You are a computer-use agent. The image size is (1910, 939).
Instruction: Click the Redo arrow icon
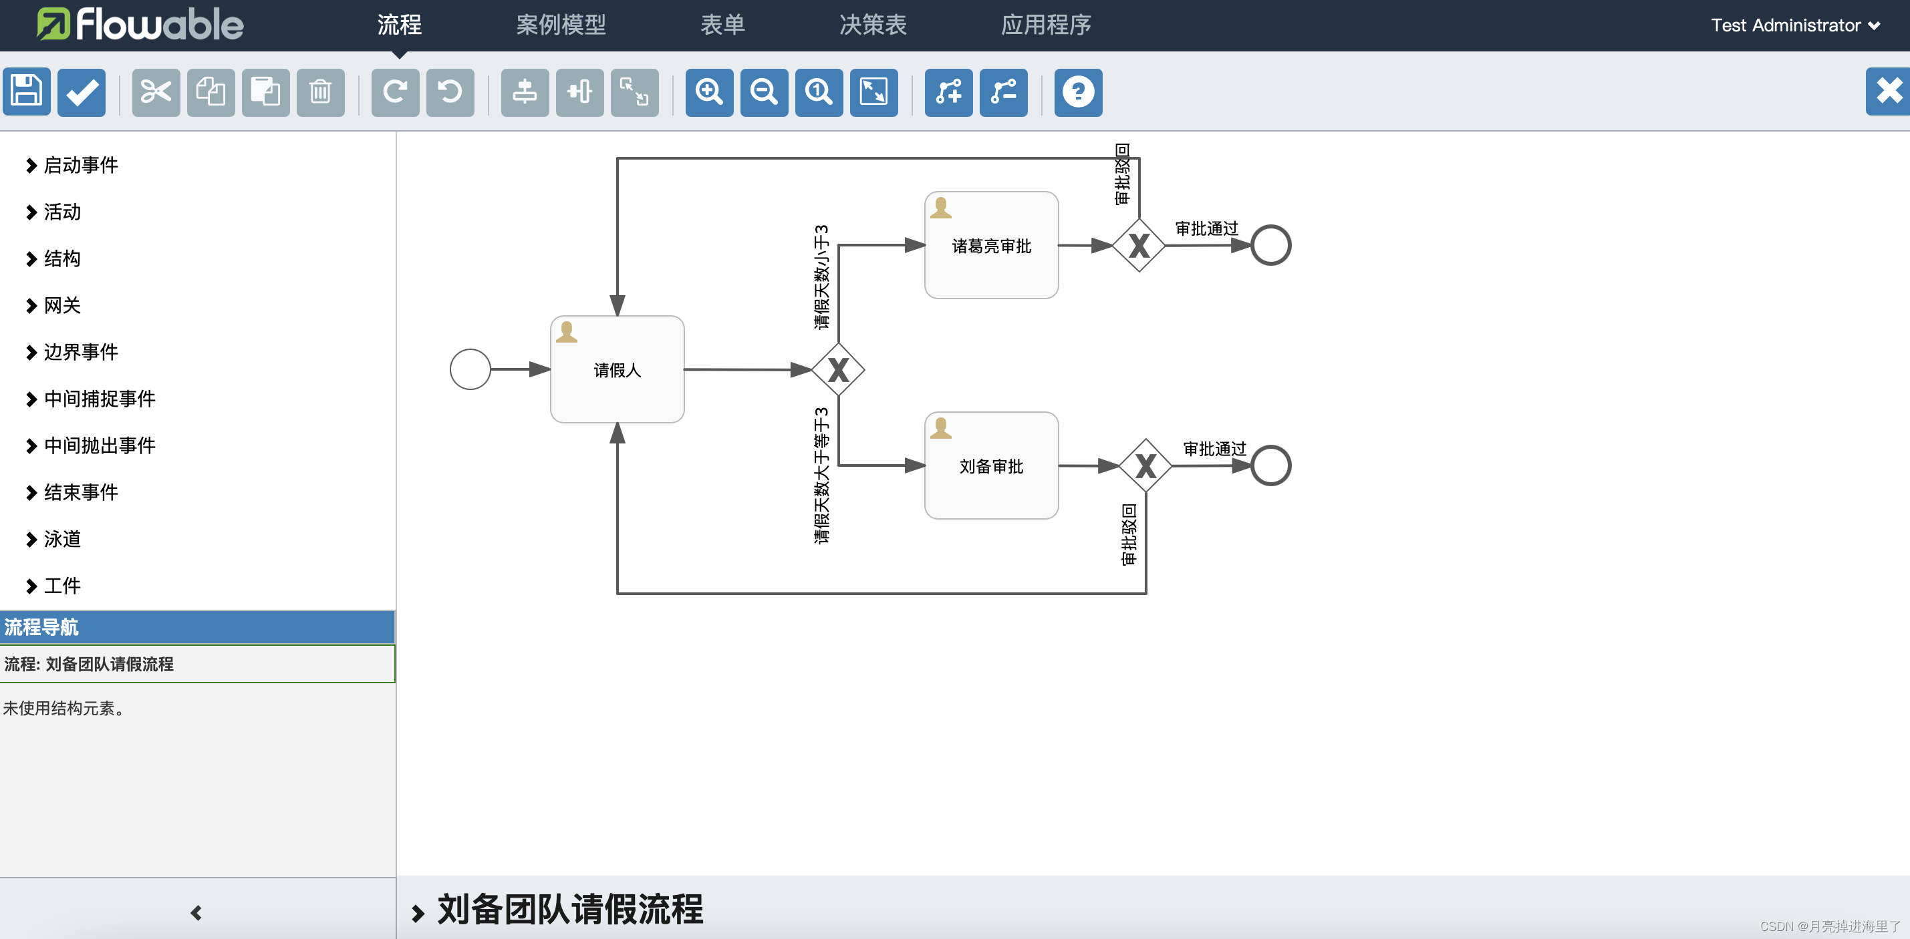[395, 92]
